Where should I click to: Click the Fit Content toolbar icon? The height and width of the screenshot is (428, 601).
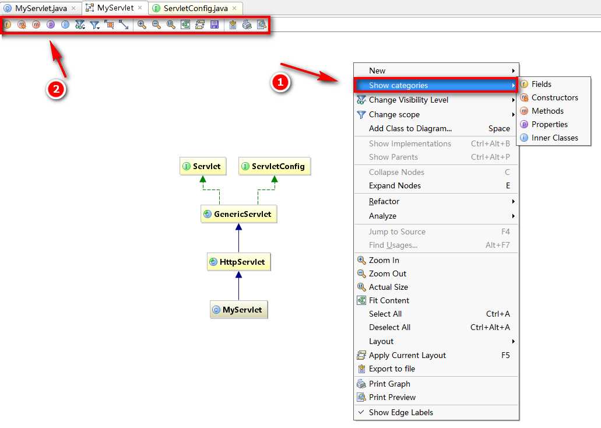tap(185, 25)
